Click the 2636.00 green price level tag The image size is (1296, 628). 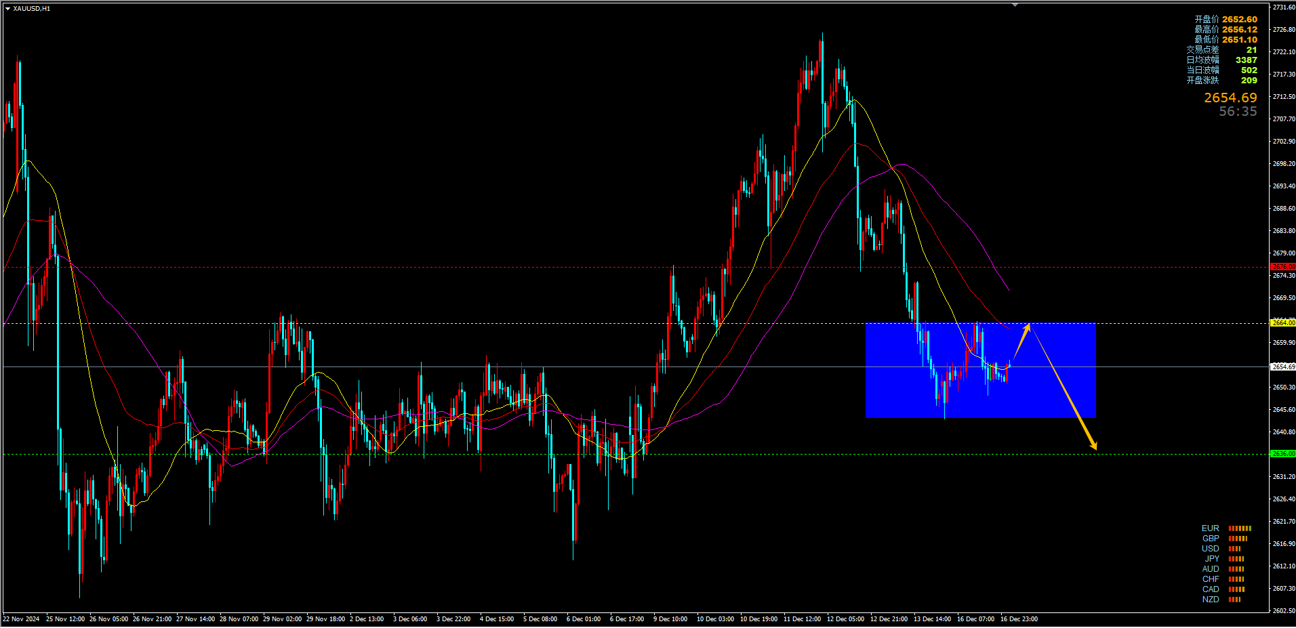[x=1283, y=454]
